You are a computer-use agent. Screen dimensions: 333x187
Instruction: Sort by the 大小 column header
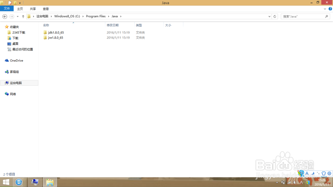(x=168, y=25)
